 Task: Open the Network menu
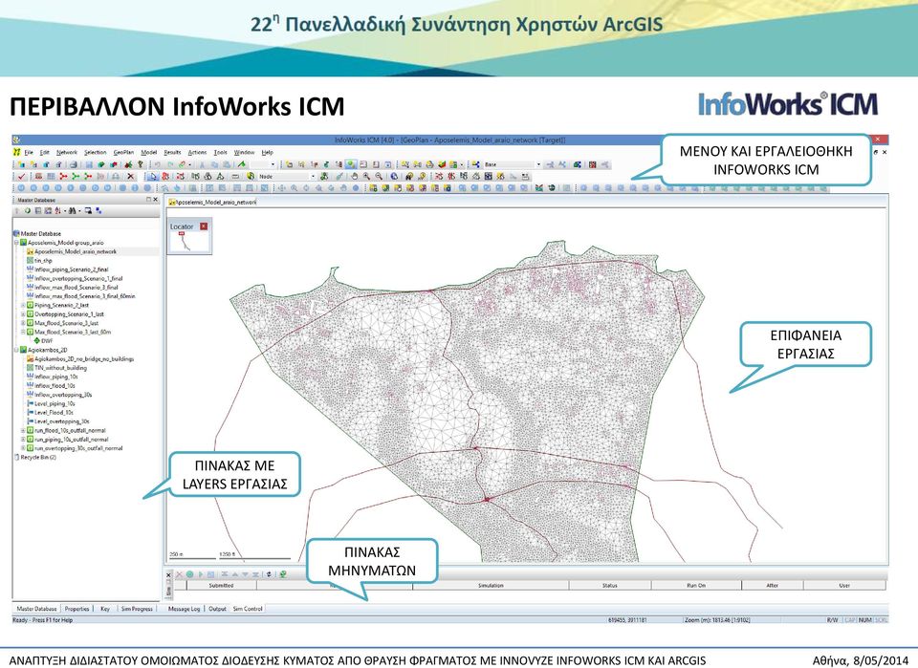[67, 152]
